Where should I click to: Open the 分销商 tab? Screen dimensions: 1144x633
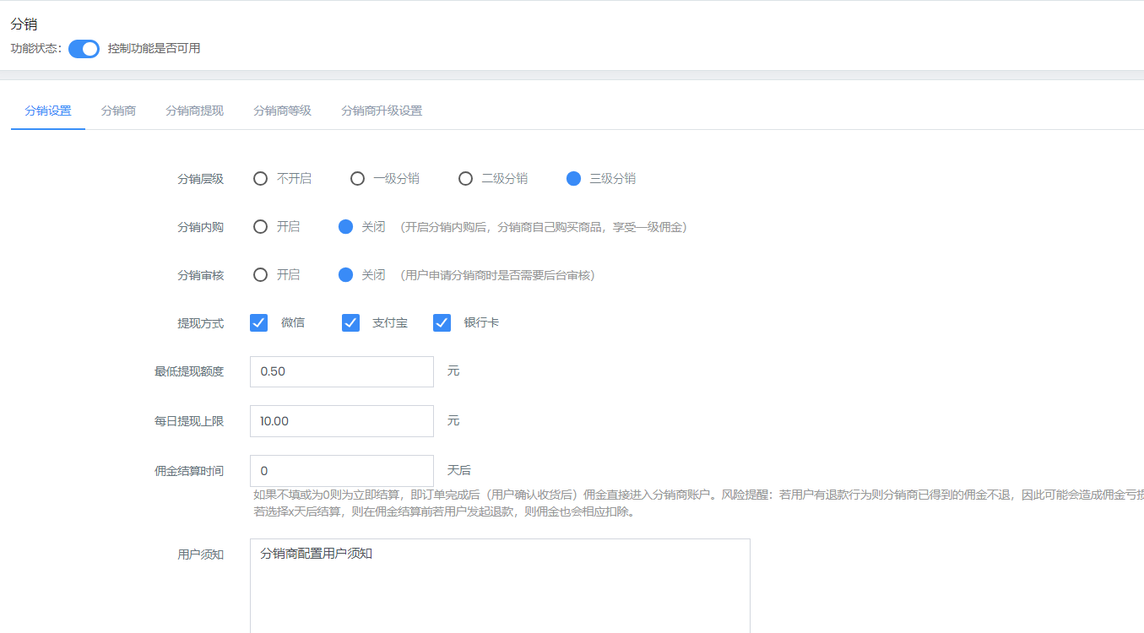pyautogui.click(x=118, y=111)
